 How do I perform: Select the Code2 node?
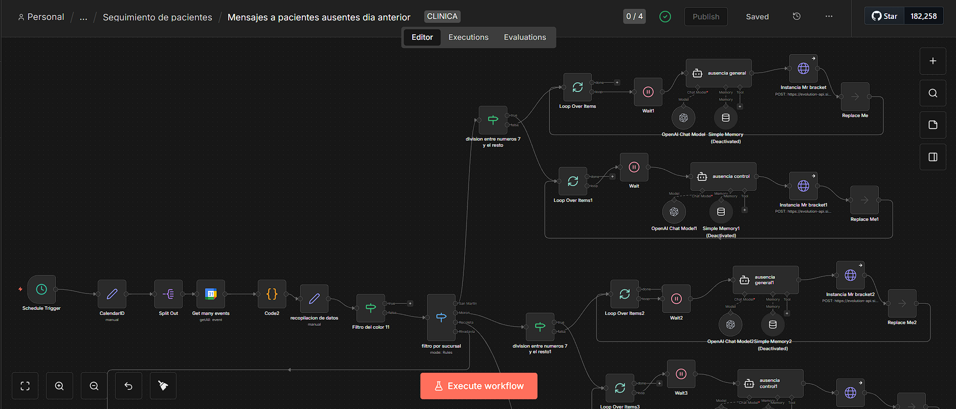[272, 294]
